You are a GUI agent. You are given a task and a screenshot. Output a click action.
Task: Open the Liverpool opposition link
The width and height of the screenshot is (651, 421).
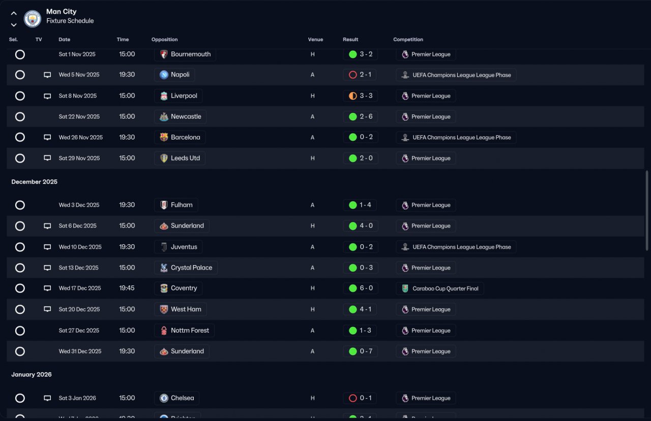(179, 96)
